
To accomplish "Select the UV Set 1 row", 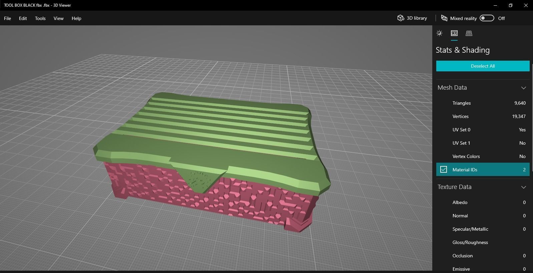I will (x=483, y=143).
